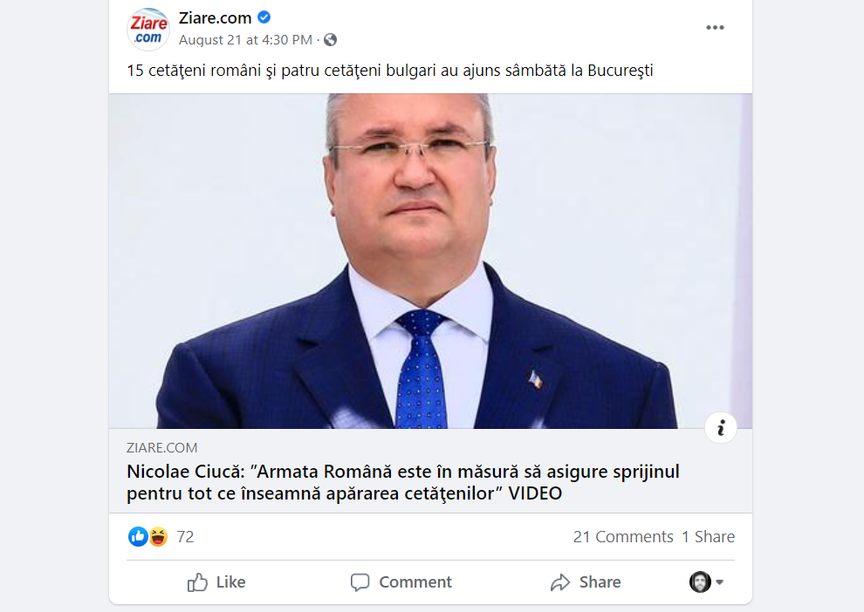864x612 pixels.
Task: Open the Ziare.com page name link
Action: (215, 18)
